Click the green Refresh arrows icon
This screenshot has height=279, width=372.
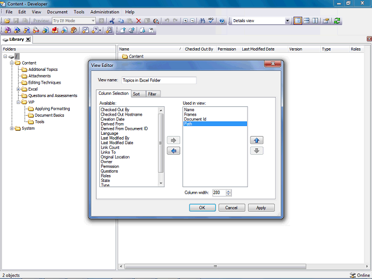click(337, 21)
